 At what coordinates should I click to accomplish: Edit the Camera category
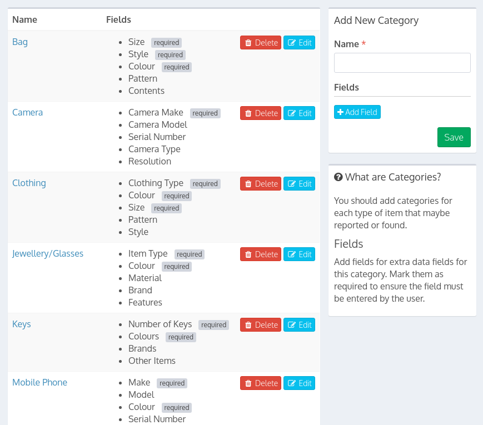point(299,113)
